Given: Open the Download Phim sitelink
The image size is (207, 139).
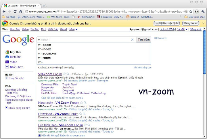Looking at the screenshot, I should coord(50,85).
